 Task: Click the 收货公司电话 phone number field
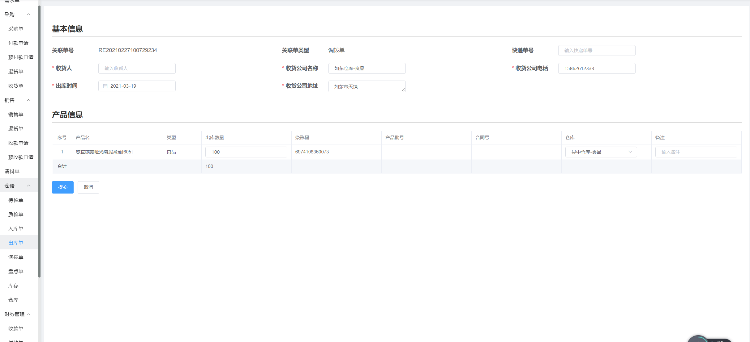pyautogui.click(x=596, y=69)
